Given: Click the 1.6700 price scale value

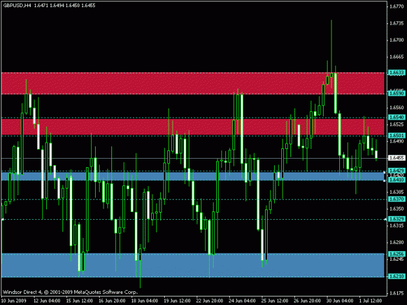Looking at the screenshot, I should click(397, 40).
